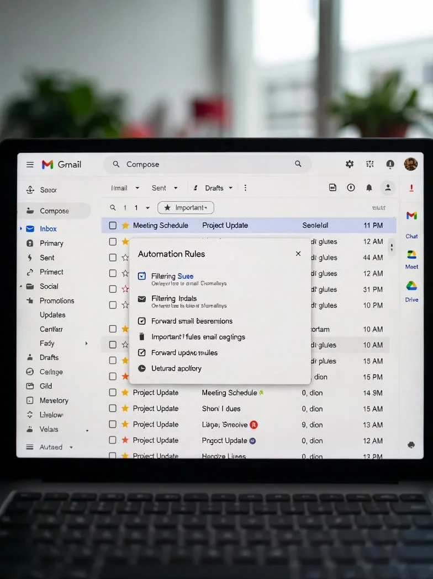The image size is (433, 579).
Task: Toggle Forward updae mules checkbox
Action: tap(141, 353)
